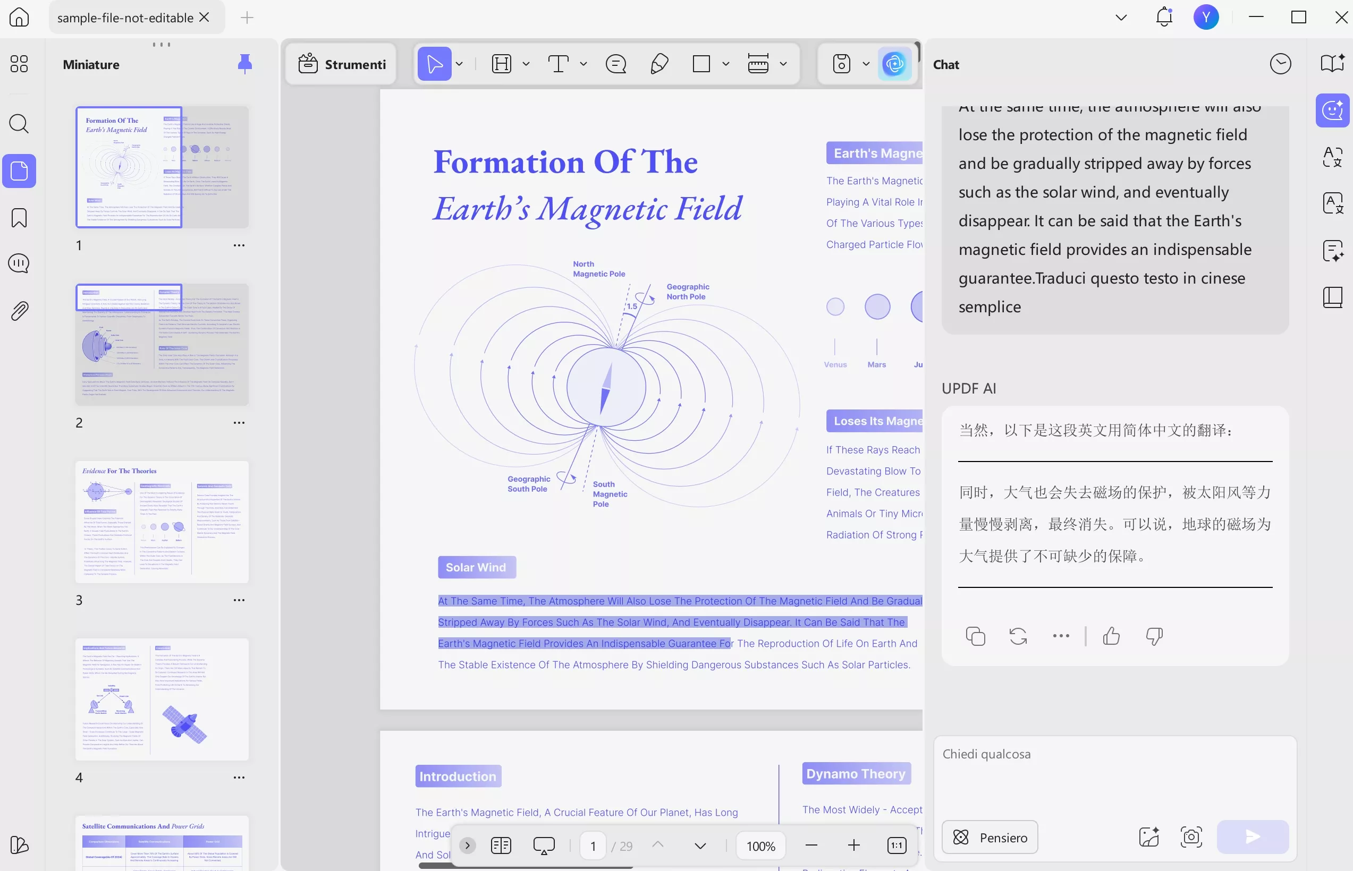
Task: Click the save file icon
Action: 841,64
